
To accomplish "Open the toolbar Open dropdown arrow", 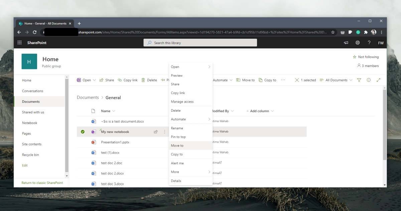I will tap(94, 80).
